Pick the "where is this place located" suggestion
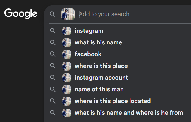 coord(113,101)
